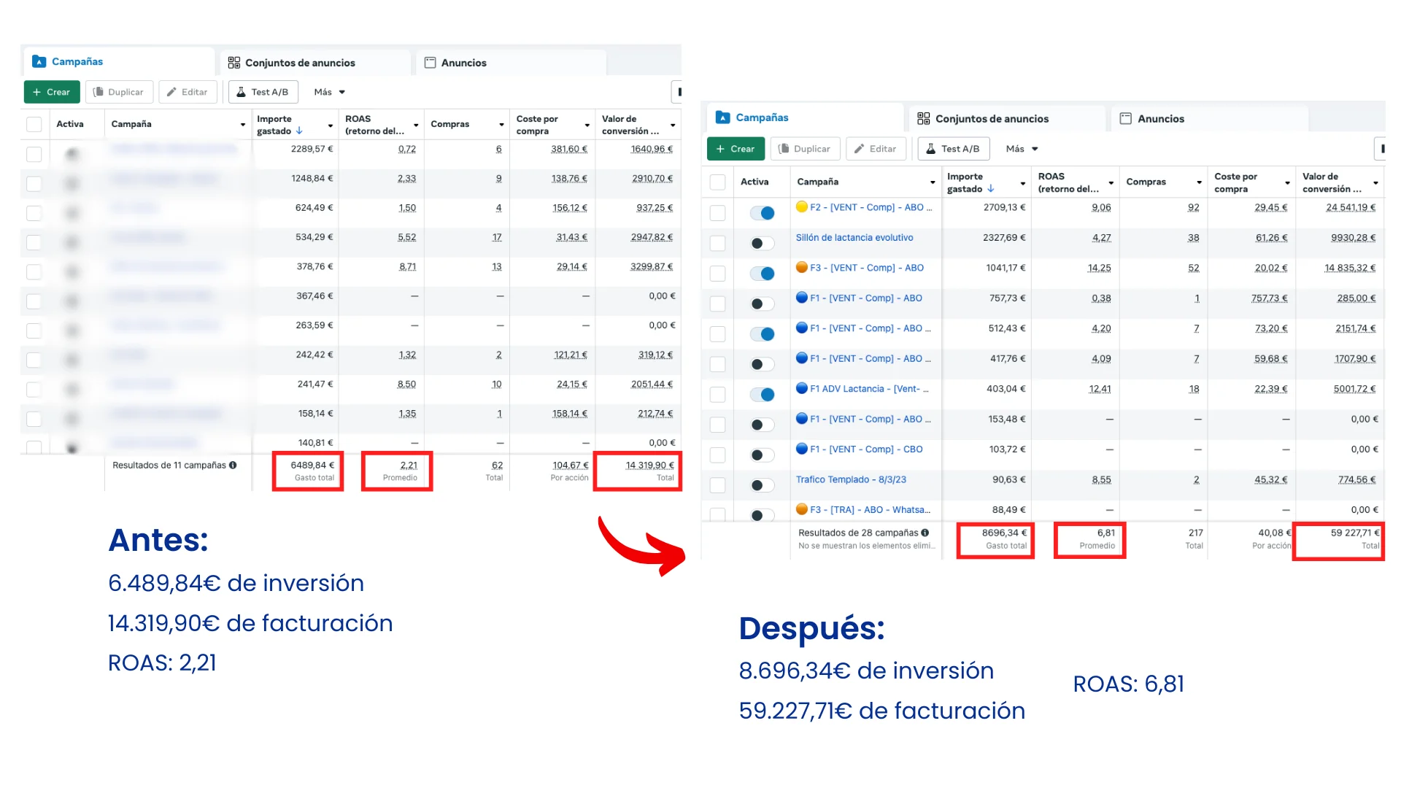The width and height of the screenshot is (1401, 788).
Task: Click the Campañas folder icon in the left (Antes) panel
Action: click(x=39, y=62)
